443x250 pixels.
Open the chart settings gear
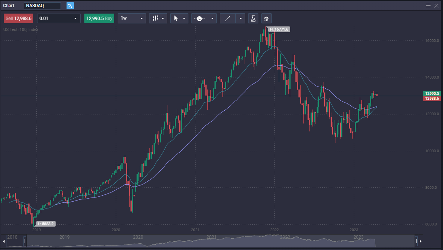coord(266,18)
